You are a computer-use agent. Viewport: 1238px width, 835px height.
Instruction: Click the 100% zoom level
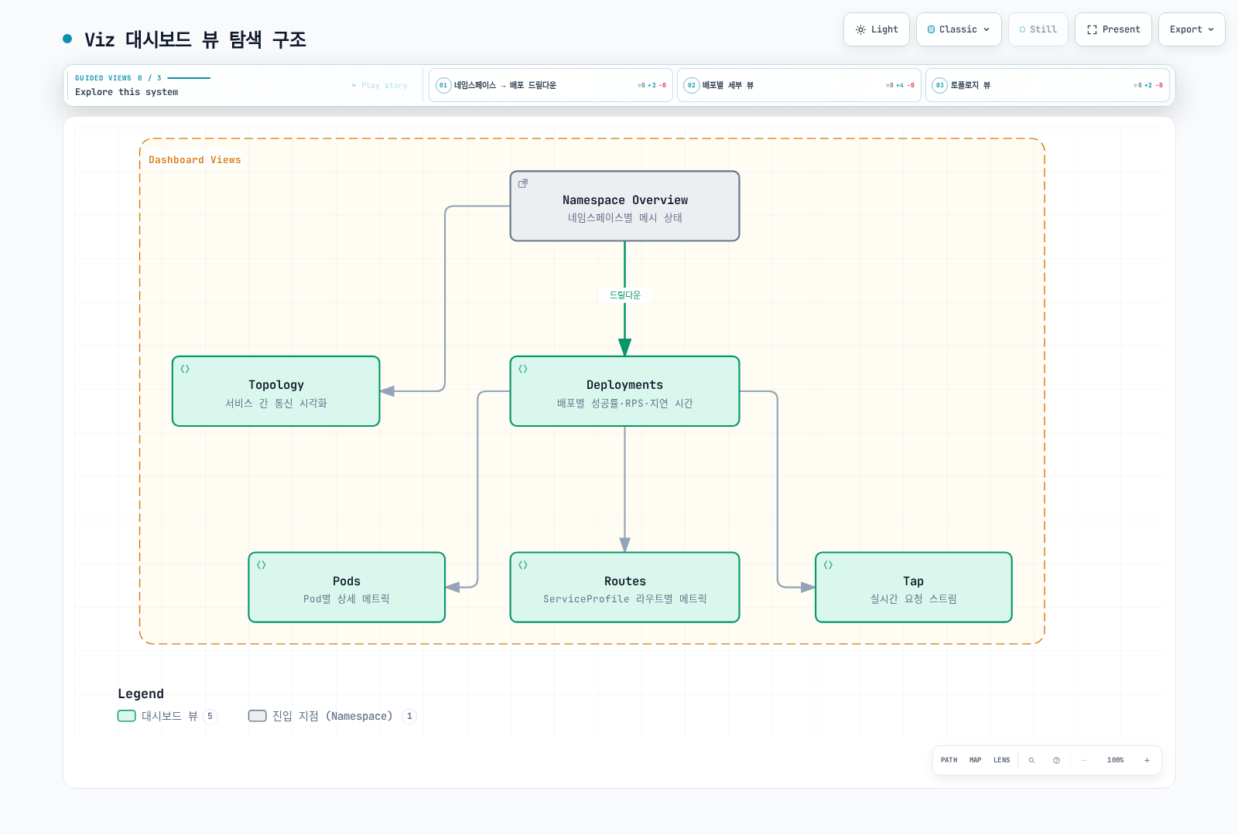click(x=1116, y=760)
